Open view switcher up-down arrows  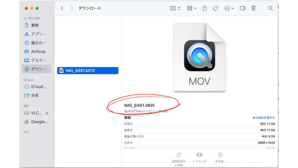179,8
